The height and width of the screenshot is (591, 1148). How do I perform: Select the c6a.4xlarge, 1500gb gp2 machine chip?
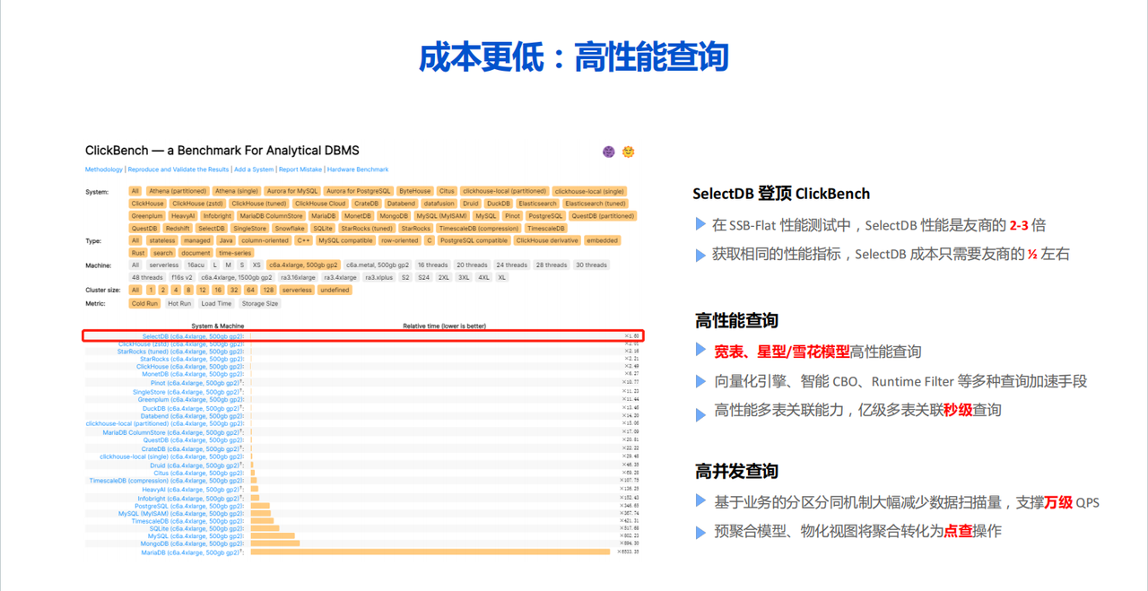[x=236, y=278]
